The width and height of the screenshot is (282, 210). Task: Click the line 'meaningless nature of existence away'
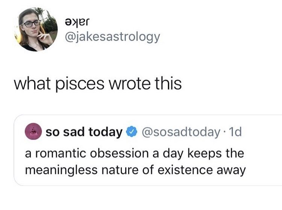click(x=135, y=170)
